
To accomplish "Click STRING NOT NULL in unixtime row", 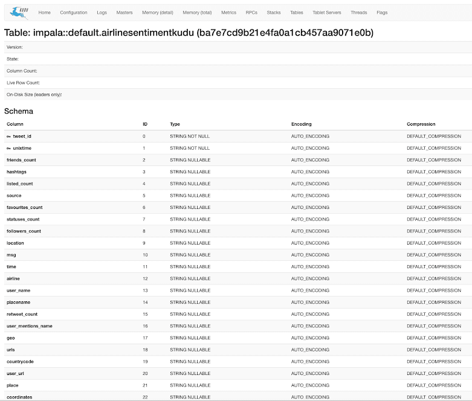I will [x=190, y=149].
